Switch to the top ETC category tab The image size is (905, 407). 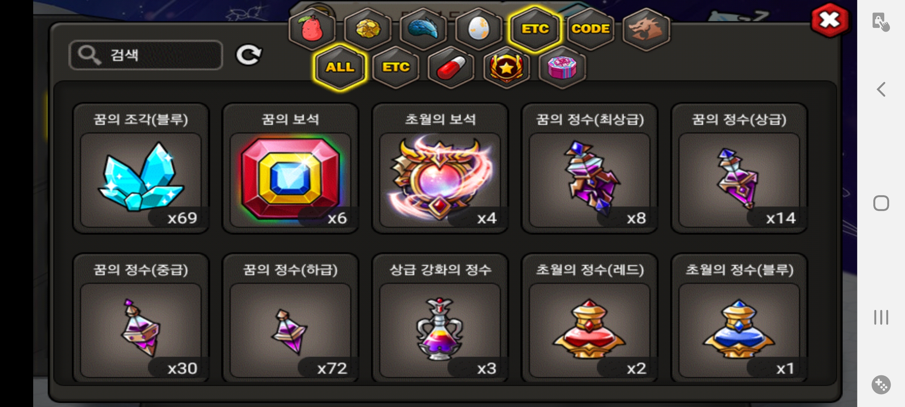point(535,29)
